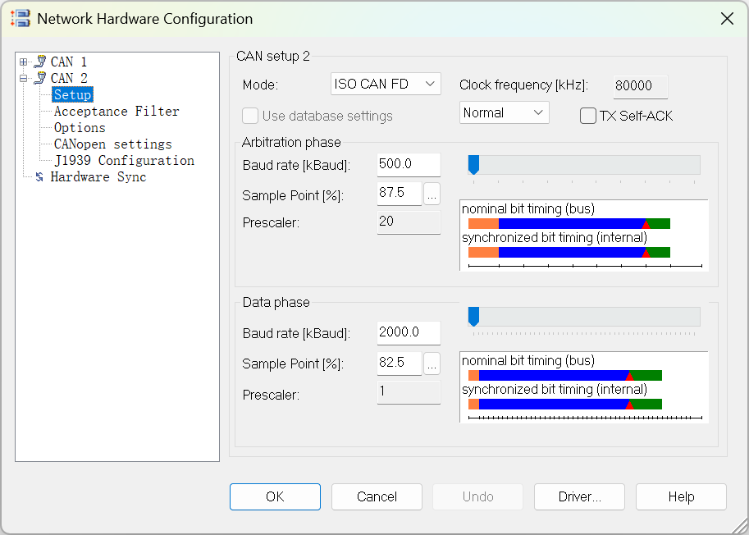The width and height of the screenshot is (749, 535).
Task: Click the Driver... button
Action: [579, 496]
